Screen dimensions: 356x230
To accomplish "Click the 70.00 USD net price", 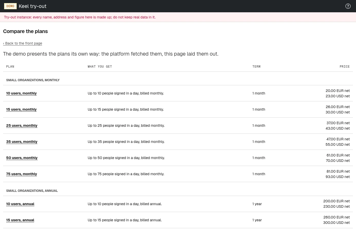I will pos(338,161).
